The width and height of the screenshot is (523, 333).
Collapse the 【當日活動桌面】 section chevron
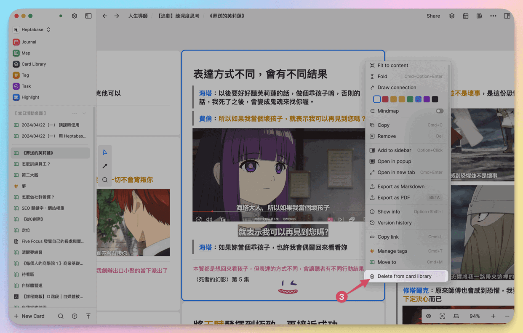click(84, 113)
